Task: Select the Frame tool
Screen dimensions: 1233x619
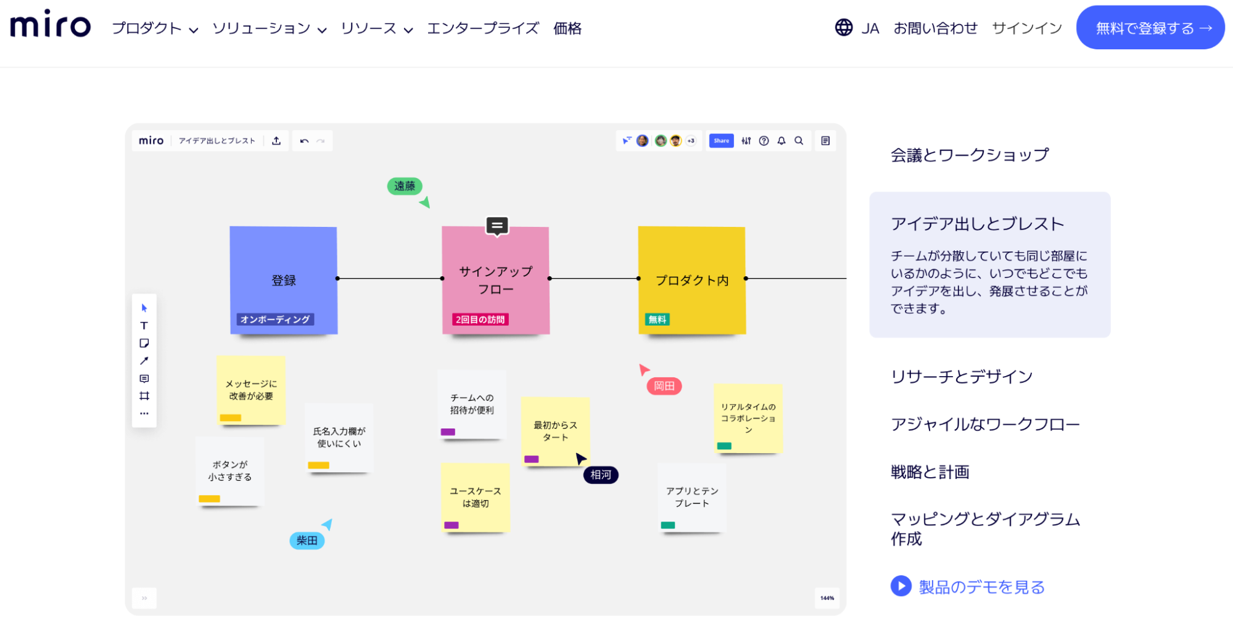Action: [x=144, y=396]
